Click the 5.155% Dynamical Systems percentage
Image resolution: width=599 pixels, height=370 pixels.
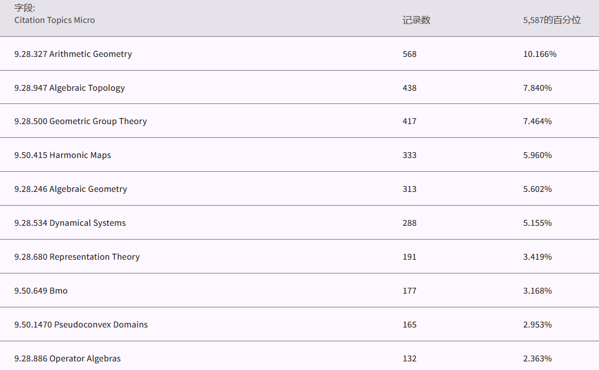pos(537,223)
